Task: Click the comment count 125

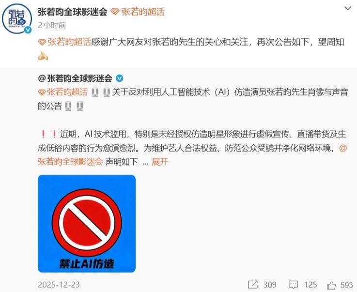Action: click(310, 285)
